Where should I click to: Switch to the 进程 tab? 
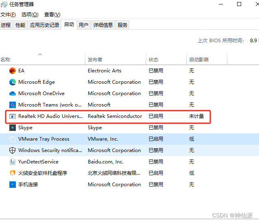point(6,25)
